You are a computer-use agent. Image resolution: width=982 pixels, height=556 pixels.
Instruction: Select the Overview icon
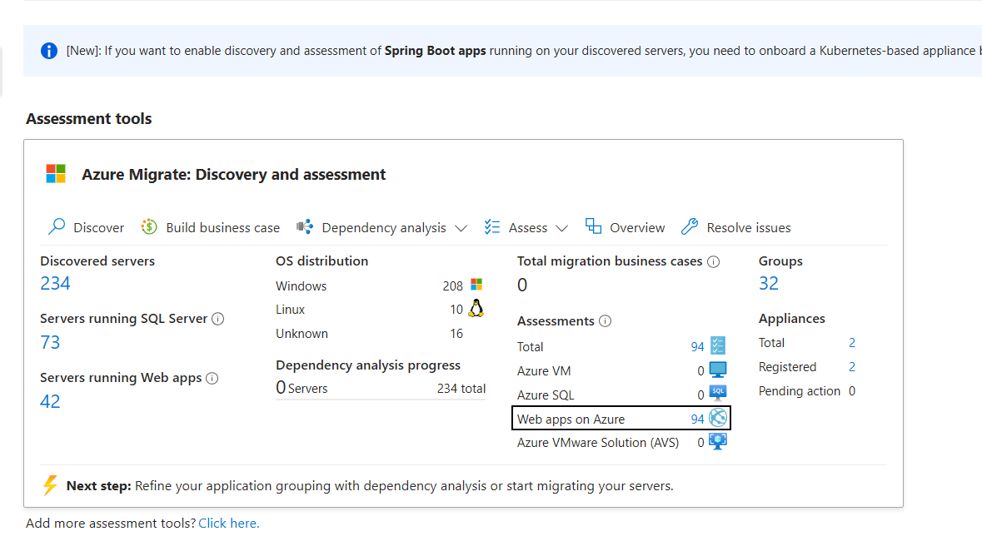pos(592,226)
